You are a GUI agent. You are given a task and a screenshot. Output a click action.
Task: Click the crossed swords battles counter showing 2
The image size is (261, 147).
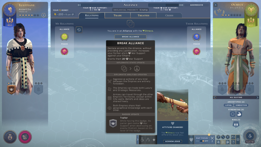[x=212, y=139]
